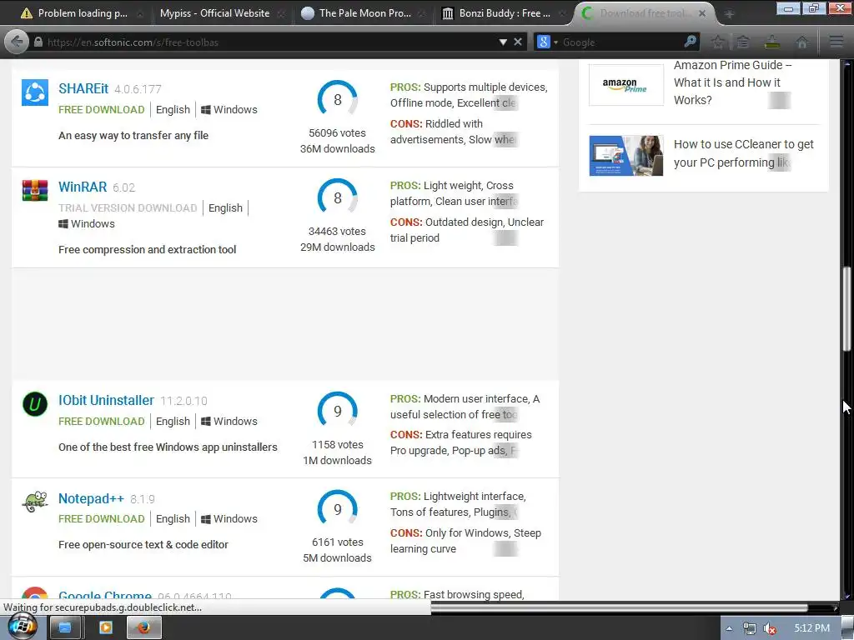Image resolution: width=854 pixels, height=640 pixels.
Task: Click the WinRAR app icon
Action: [35, 191]
